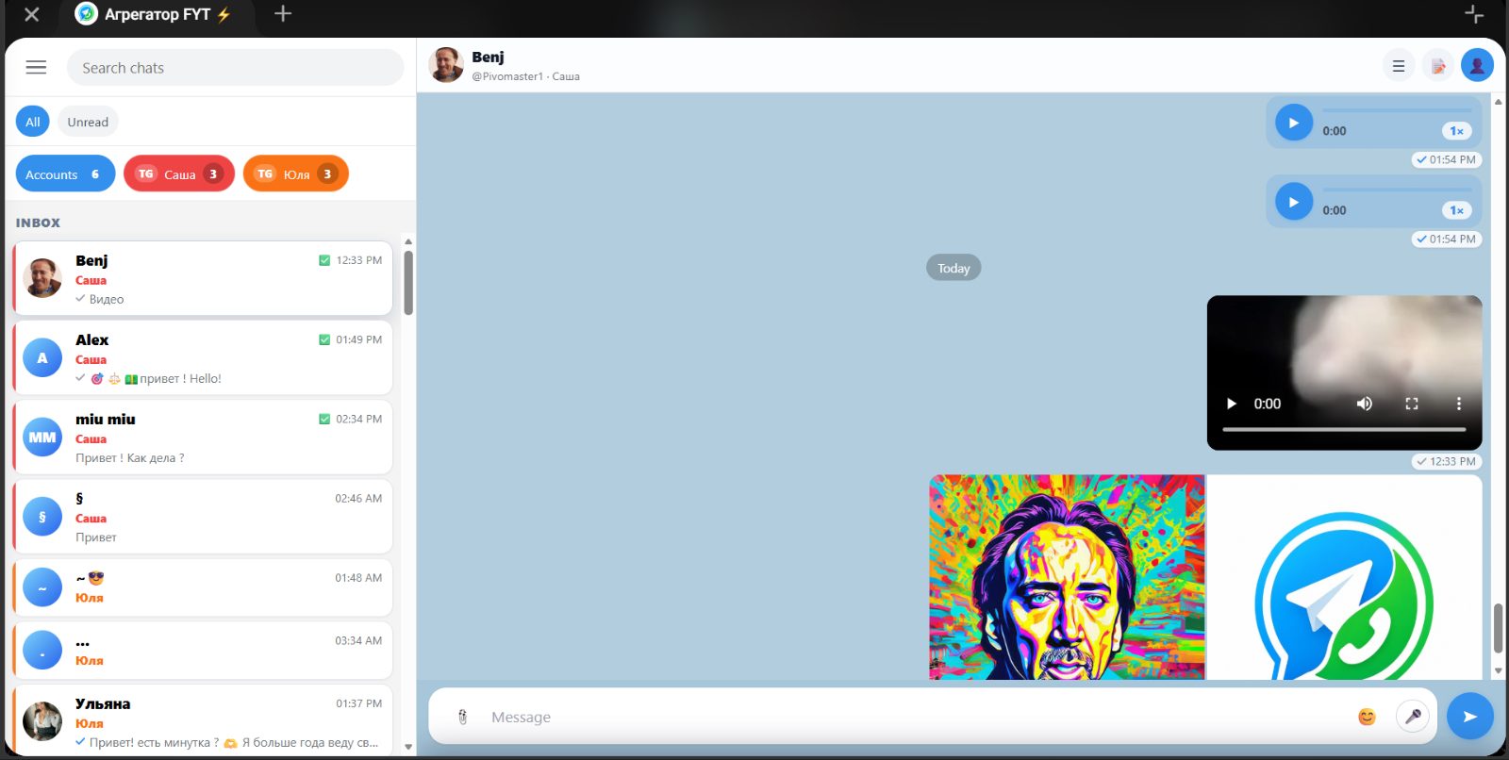The height and width of the screenshot is (760, 1509).
Task: Click the microphone voice record button
Action: coord(1413,717)
